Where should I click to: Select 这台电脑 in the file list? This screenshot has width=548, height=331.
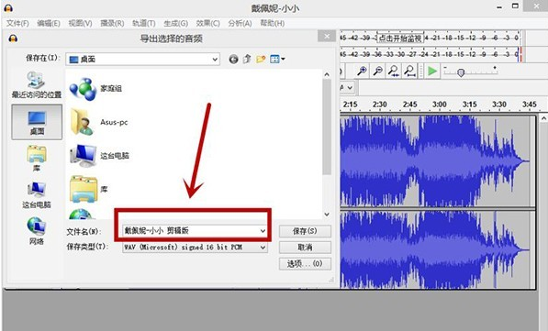99,156
